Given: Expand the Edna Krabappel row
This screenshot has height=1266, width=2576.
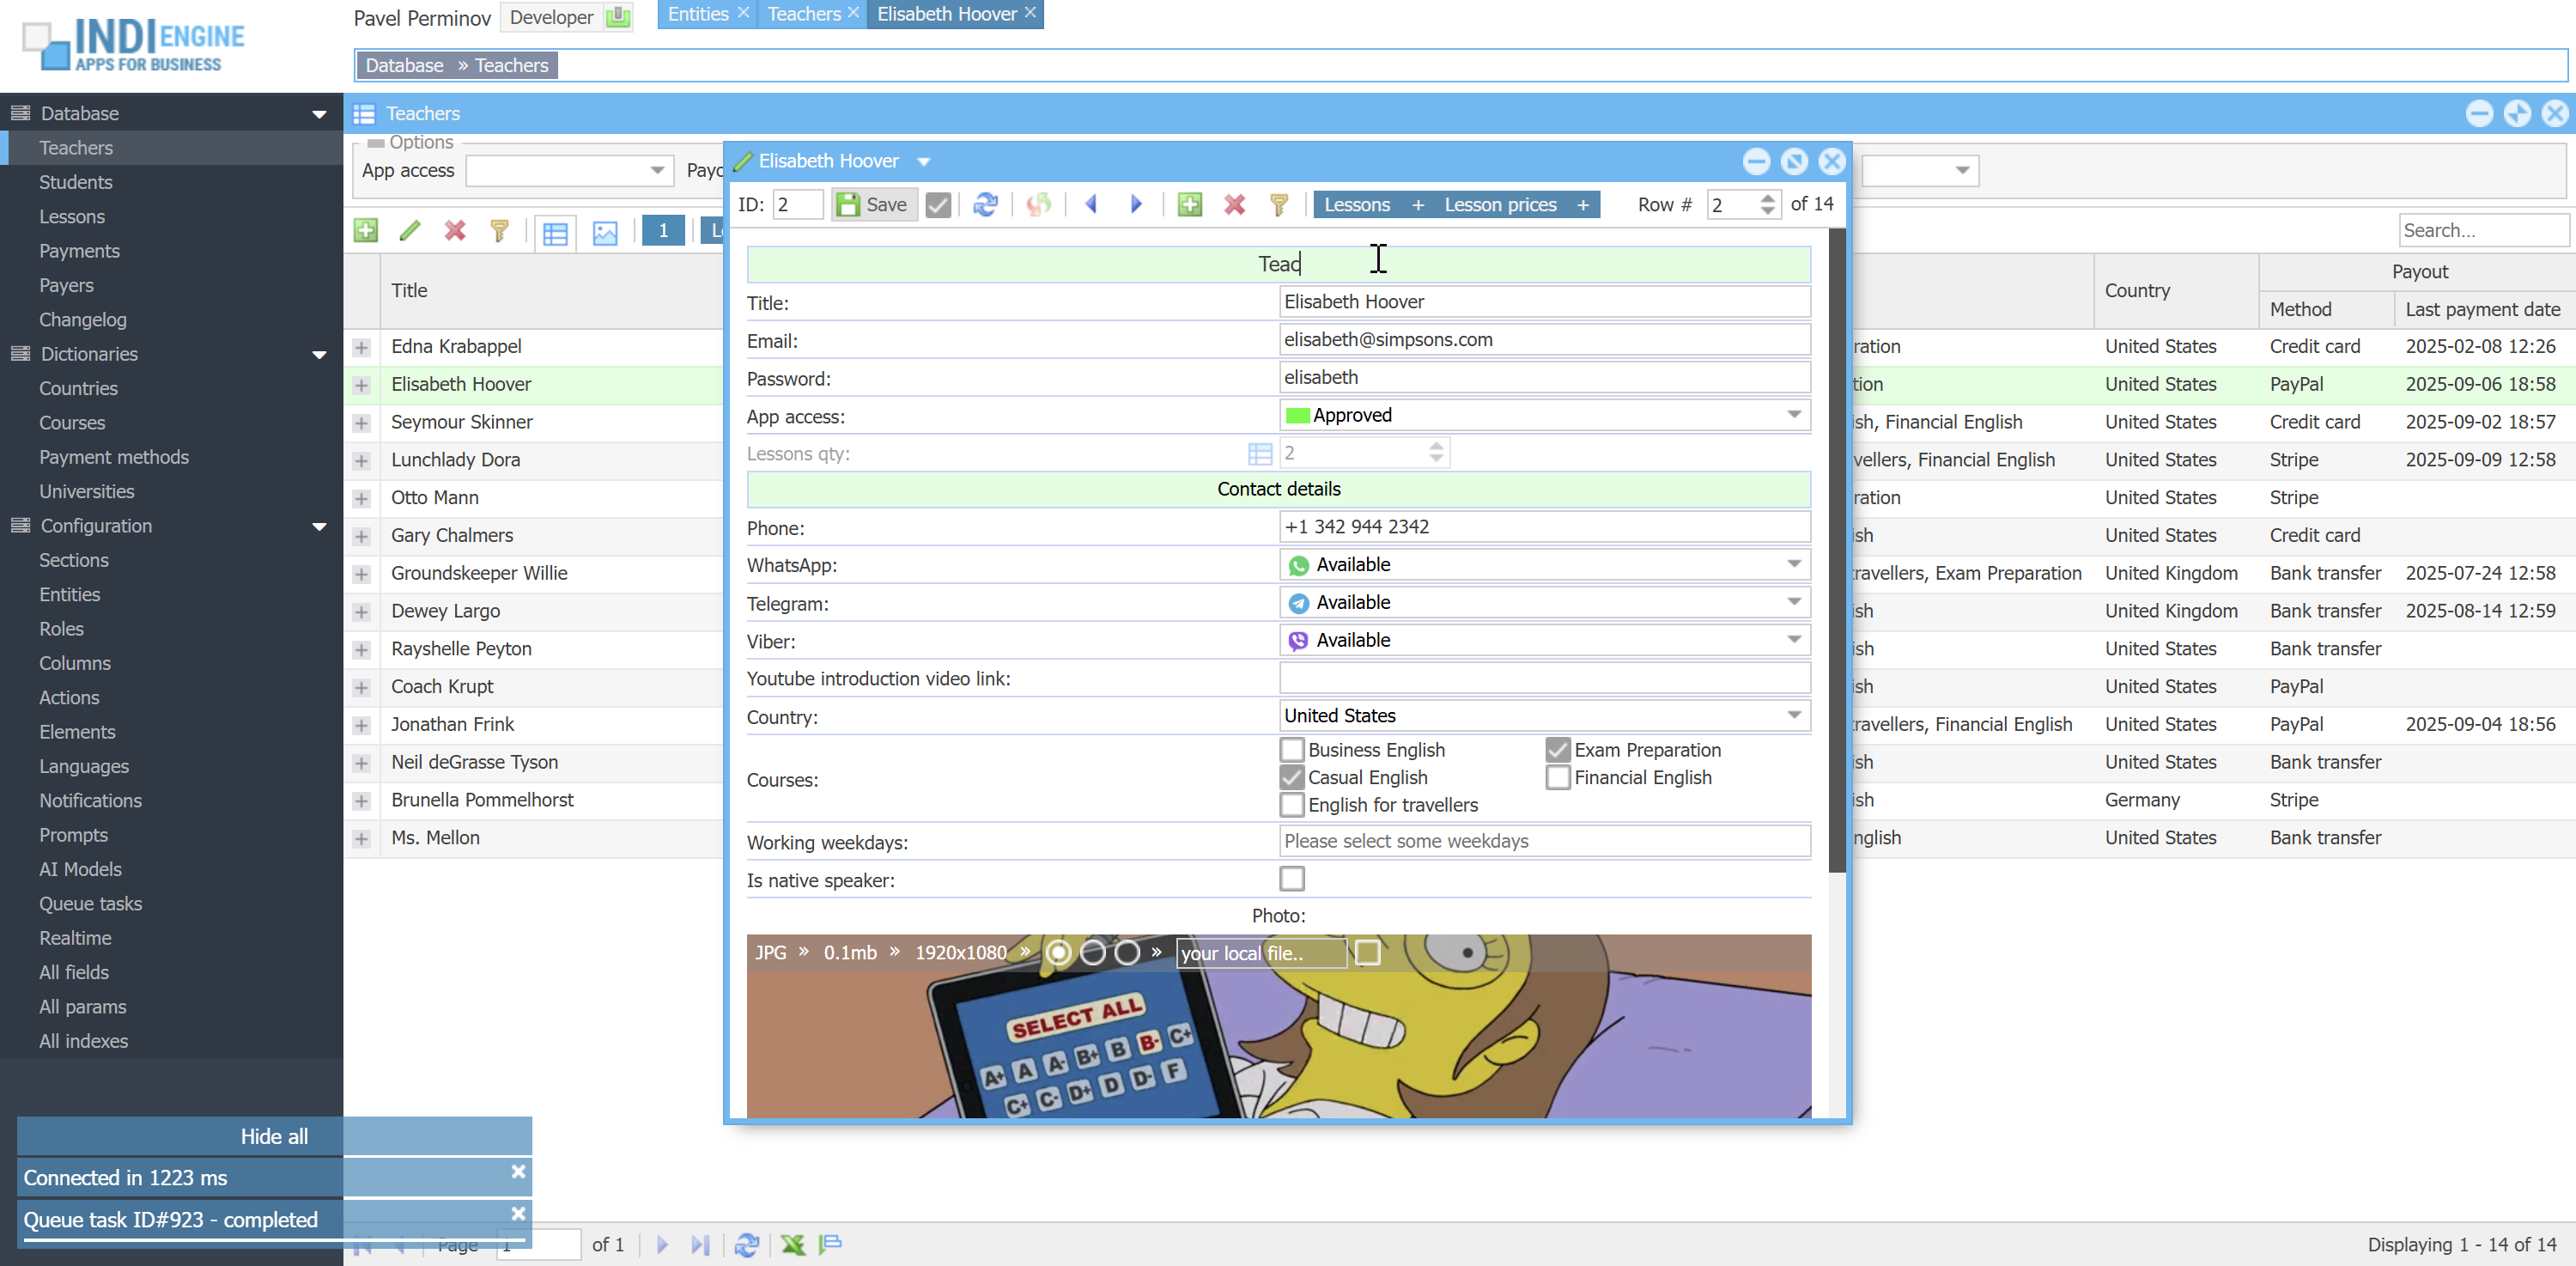Looking at the screenshot, I should (x=361, y=347).
